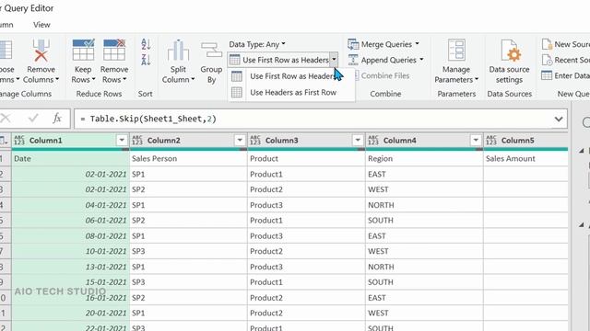The width and height of the screenshot is (590, 331).
Task: Click the Enter Data table icon
Action: coord(547,75)
